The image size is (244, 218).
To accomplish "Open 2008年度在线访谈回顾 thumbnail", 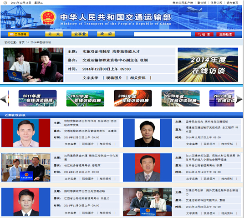I will [x=181, y=98].
